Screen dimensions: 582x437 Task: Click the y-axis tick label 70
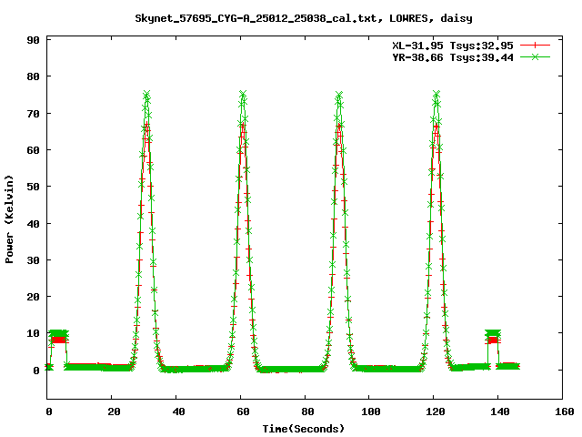coord(33,114)
